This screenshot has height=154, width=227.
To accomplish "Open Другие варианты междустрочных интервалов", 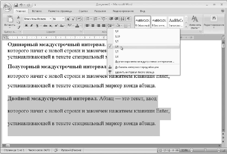I will point(144,61).
